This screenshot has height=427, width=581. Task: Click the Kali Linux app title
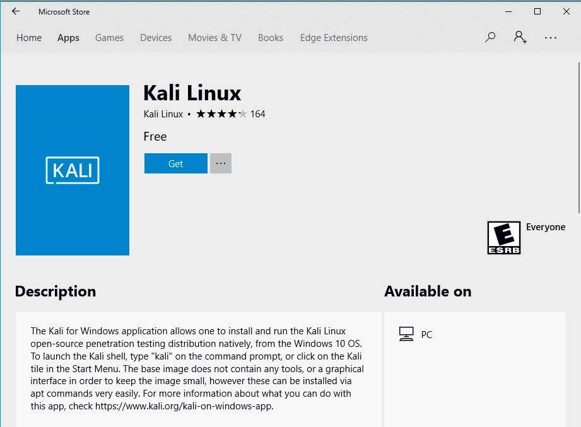(192, 93)
